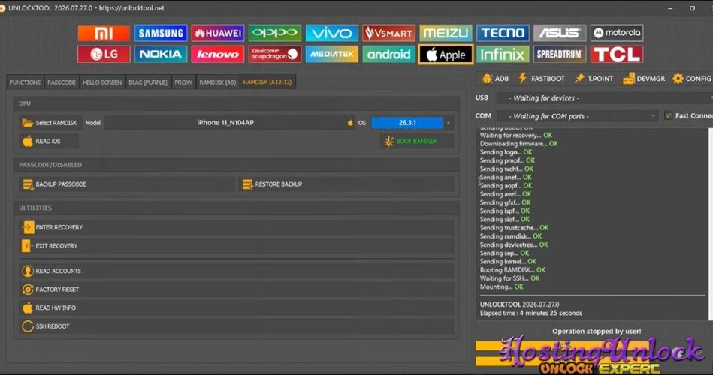This screenshot has width=713, height=375.
Task: Open the PASSCODE tab
Action: [x=62, y=82]
